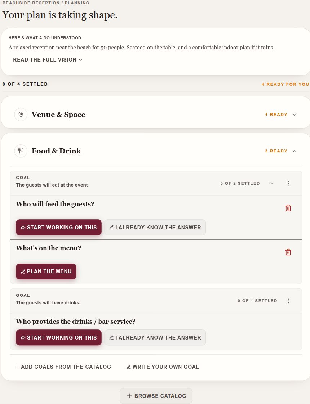Click I Already Know The Answer for drinks
Viewport: 310px width, 404px height.
(x=155, y=337)
